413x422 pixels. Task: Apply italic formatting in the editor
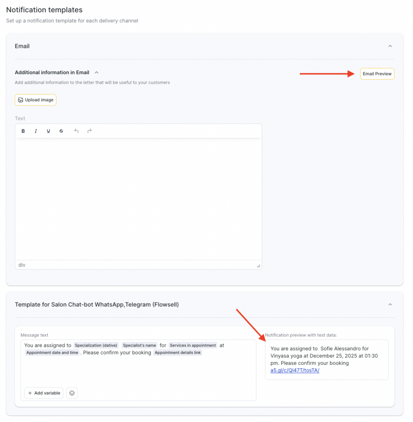tap(36, 131)
